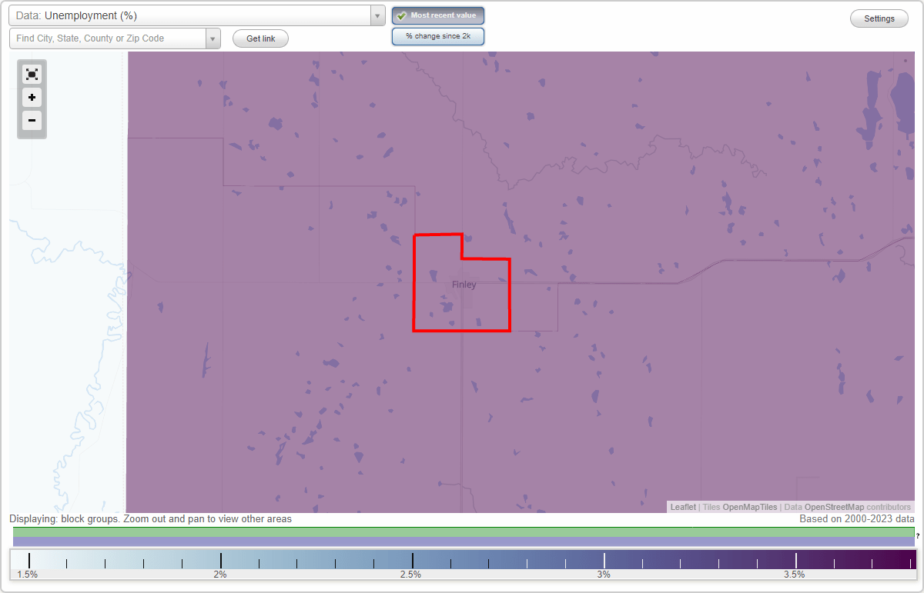Enable the % change since 2k view
Image resolution: width=924 pixels, height=593 pixels.
coord(438,35)
